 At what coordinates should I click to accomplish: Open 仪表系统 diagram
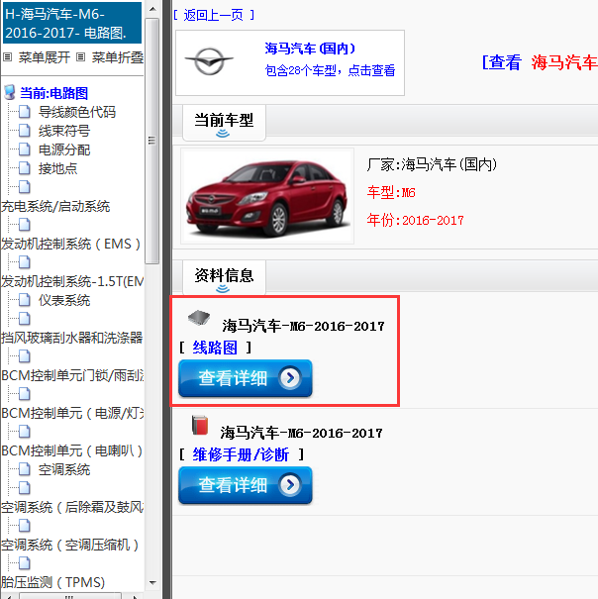[x=64, y=300]
